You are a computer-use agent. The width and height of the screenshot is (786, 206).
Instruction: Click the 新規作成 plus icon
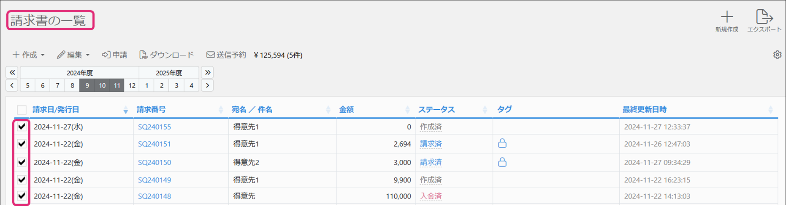click(726, 17)
